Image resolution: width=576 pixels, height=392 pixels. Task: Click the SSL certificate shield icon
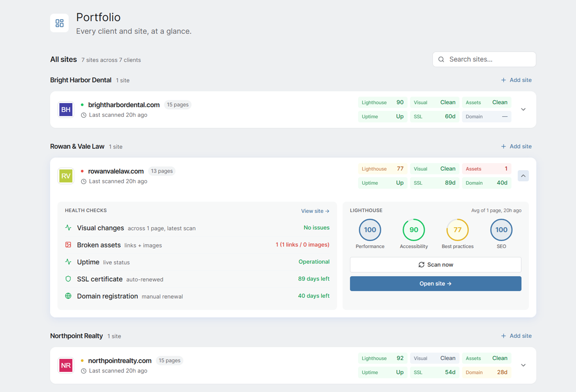point(68,279)
